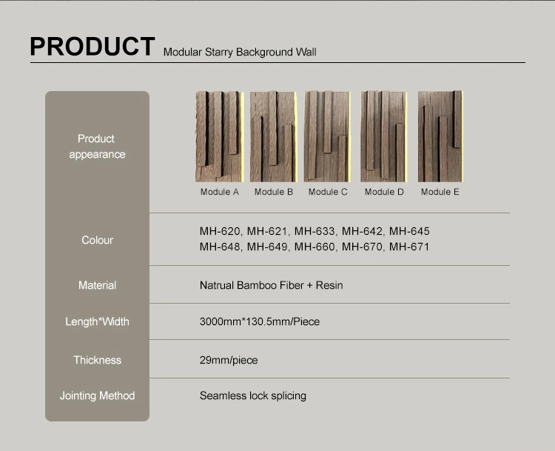This screenshot has height=451, width=555.
Task: Click the Module D product thumbnail
Action: point(384,137)
